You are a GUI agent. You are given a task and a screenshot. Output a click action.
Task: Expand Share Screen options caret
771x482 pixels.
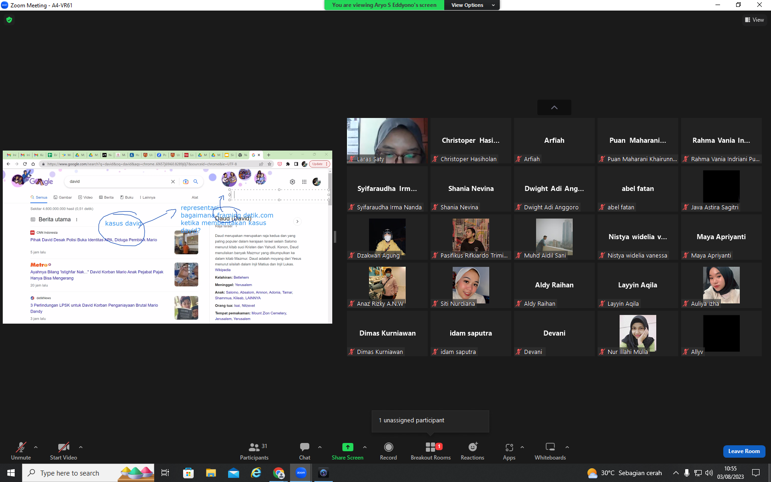[365, 447]
